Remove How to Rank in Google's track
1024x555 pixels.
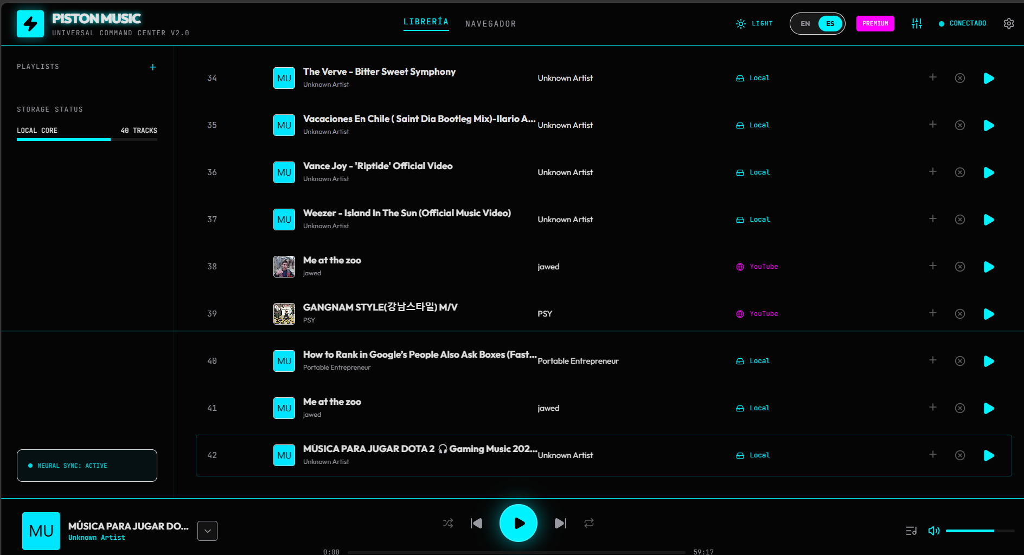(x=960, y=361)
